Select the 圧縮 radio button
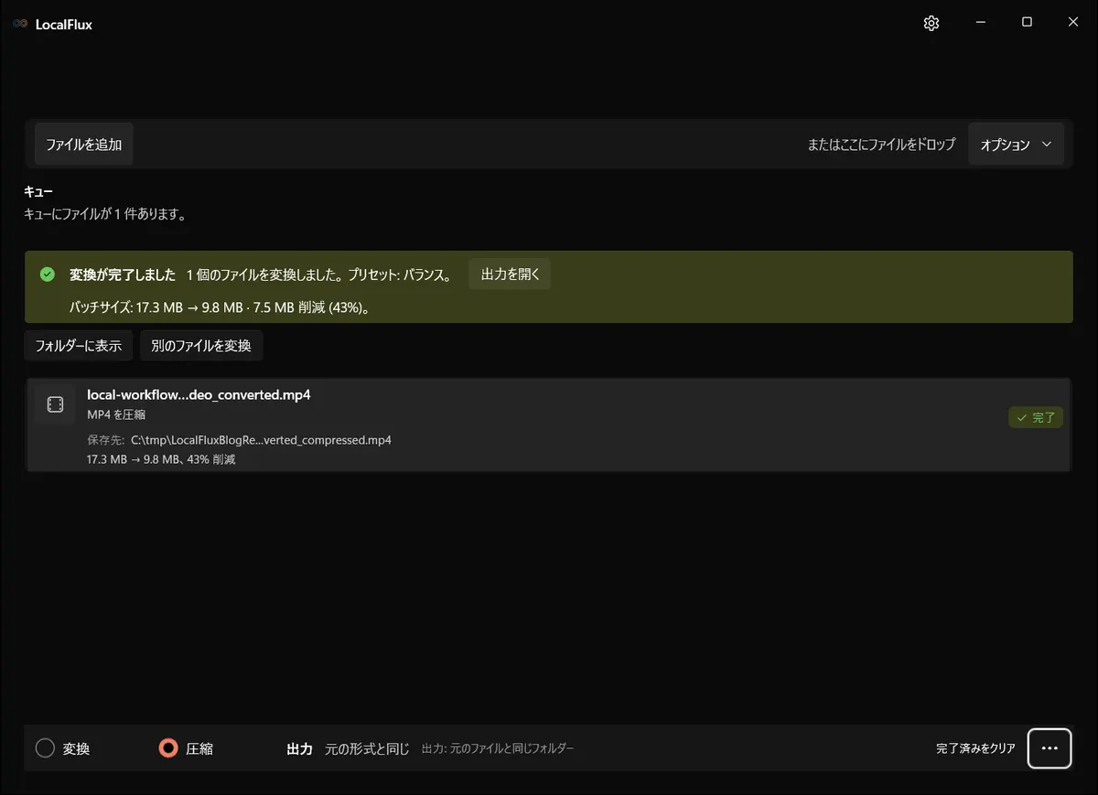The width and height of the screenshot is (1098, 795). 168,748
